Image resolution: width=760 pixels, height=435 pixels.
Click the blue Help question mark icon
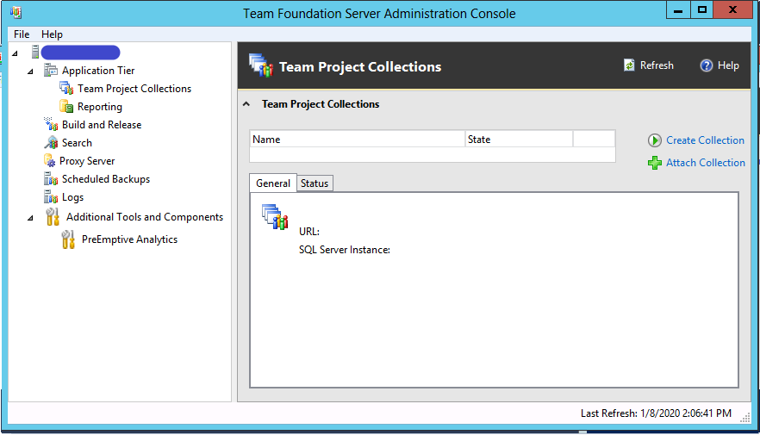[707, 65]
